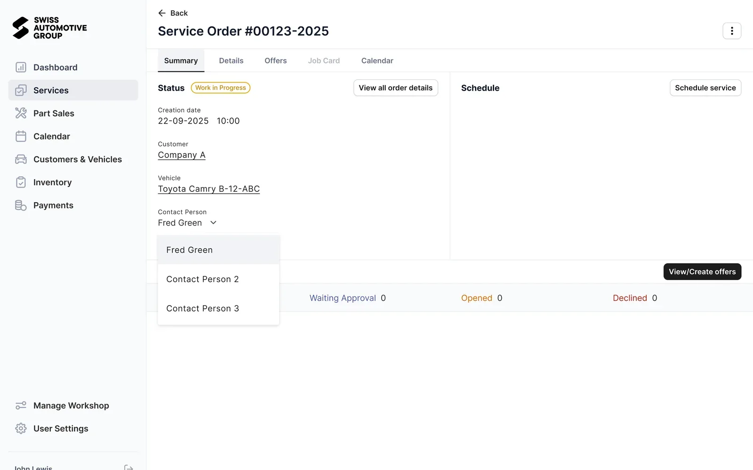This screenshot has width=753, height=470.
Task: Expand the Contact Person dropdown chevron
Action: tap(213, 223)
